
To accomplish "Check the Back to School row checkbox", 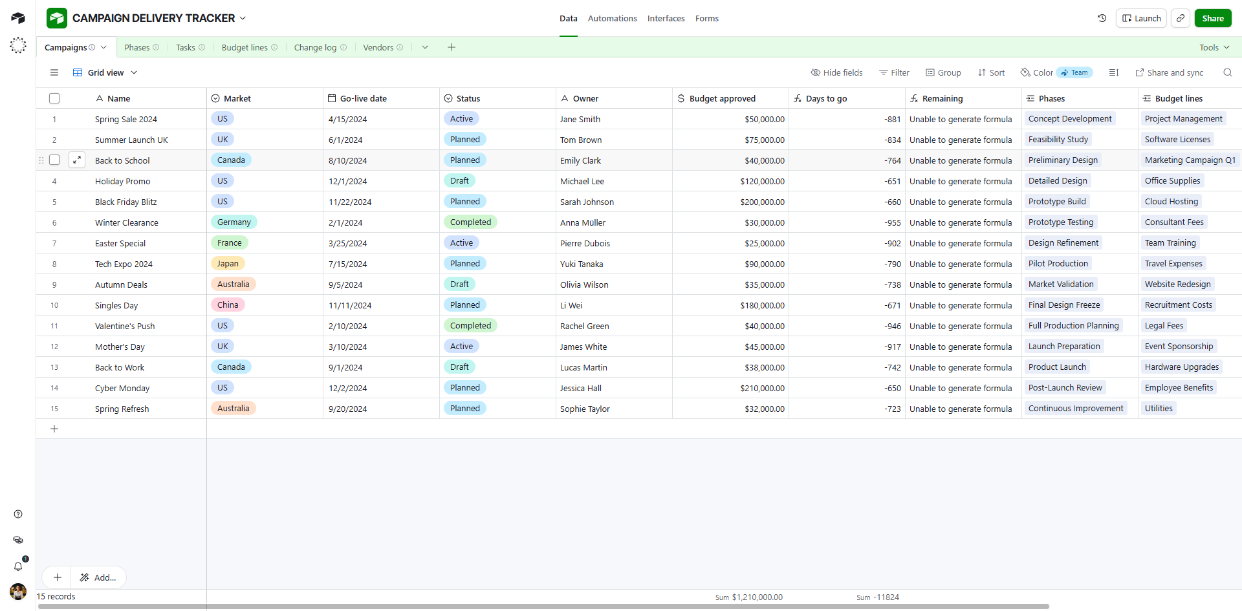I will (54, 160).
